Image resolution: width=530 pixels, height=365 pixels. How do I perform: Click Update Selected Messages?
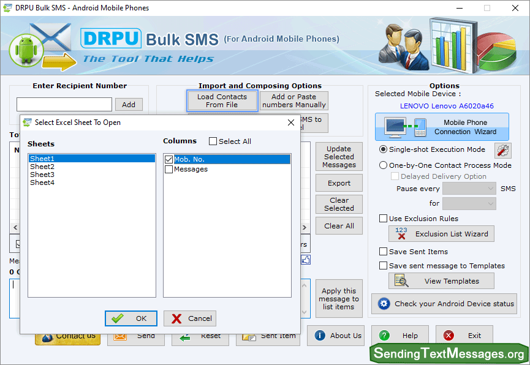pyautogui.click(x=339, y=157)
